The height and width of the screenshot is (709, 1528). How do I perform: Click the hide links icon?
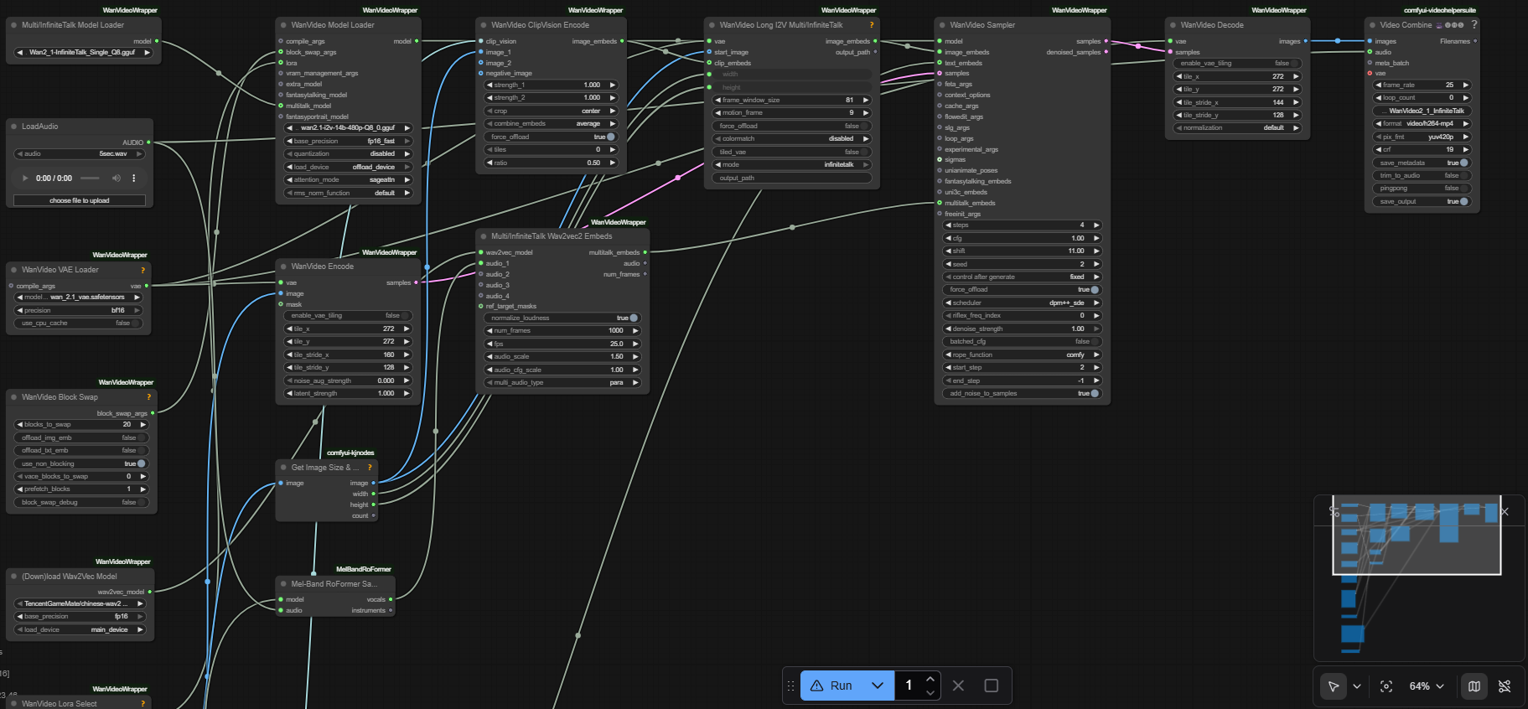coord(1505,686)
